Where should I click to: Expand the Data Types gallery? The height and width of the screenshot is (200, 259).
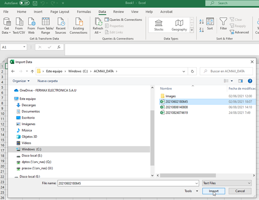tap(192, 30)
